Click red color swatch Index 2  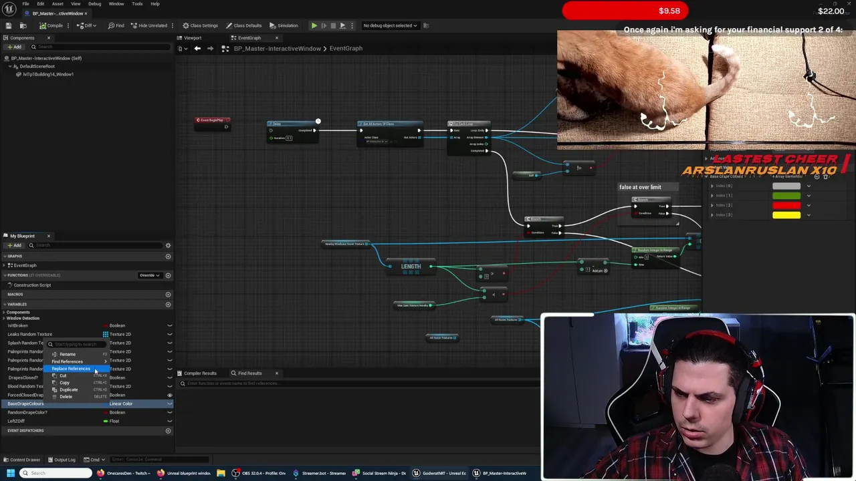786,205
